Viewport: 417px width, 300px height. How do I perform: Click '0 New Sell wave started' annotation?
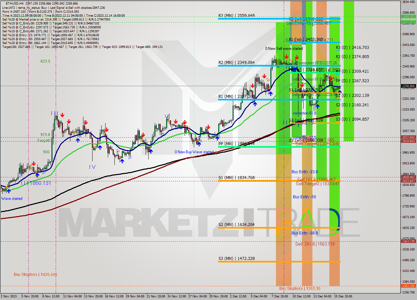[x=284, y=49]
